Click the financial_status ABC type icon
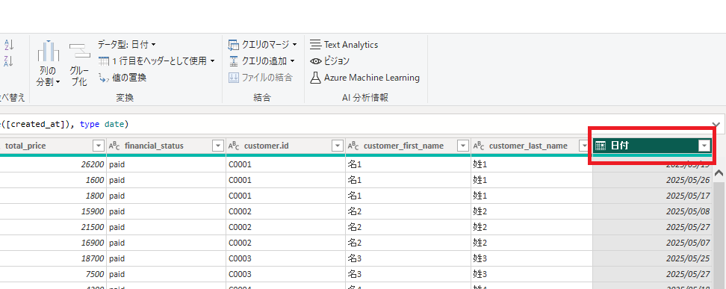This screenshot has width=726, height=289. [x=114, y=146]
